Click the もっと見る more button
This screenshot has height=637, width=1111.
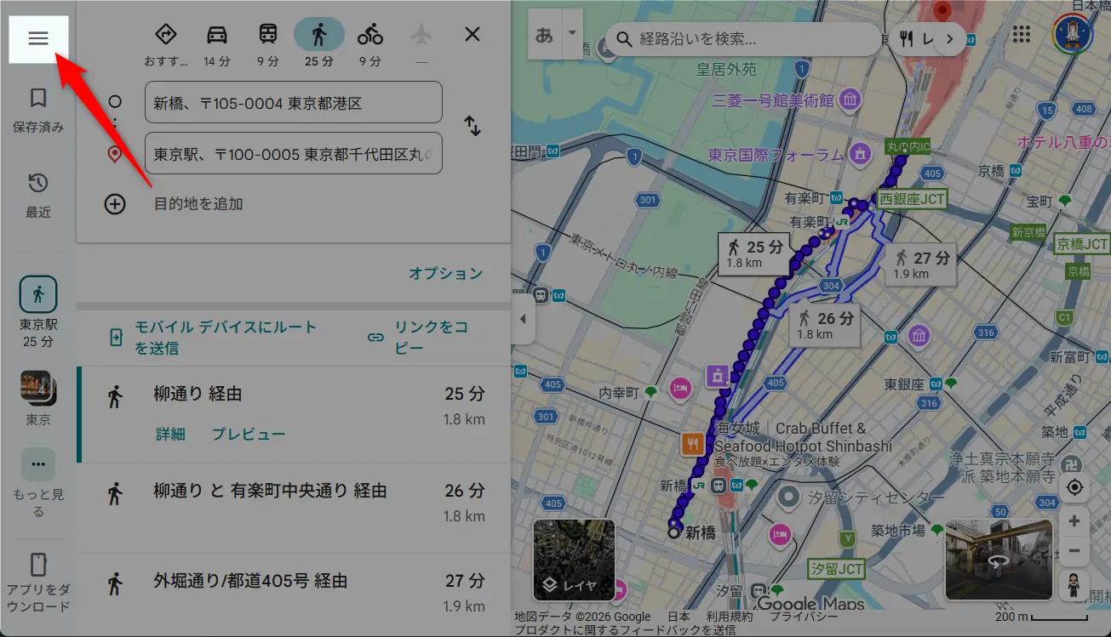(38, 484)
